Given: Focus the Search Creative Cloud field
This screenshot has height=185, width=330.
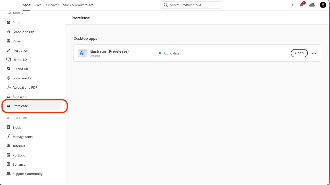Looking at the screenshot, I should (191, 5).
